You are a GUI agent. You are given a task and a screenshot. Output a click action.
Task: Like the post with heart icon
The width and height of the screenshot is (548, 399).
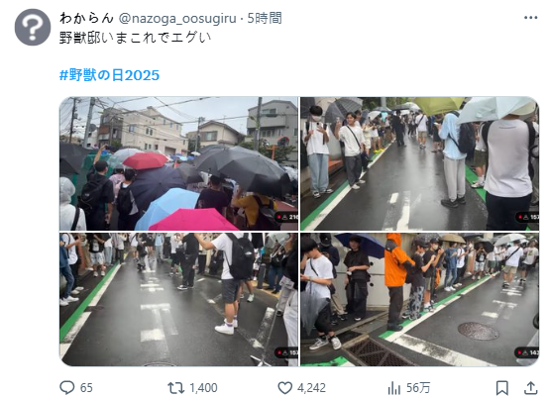click(x=284, y=388)
